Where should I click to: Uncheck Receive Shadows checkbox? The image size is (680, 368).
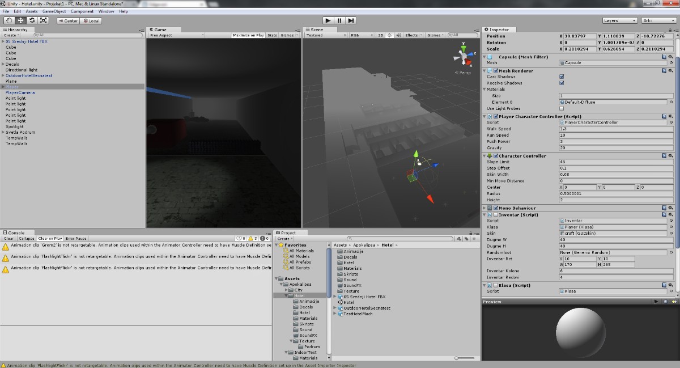point(562,83)
